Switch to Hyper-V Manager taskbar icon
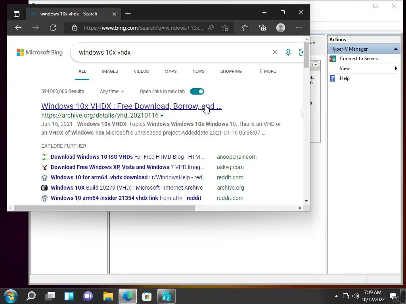Viewport: 406px width, 304px height. point(167,296)
